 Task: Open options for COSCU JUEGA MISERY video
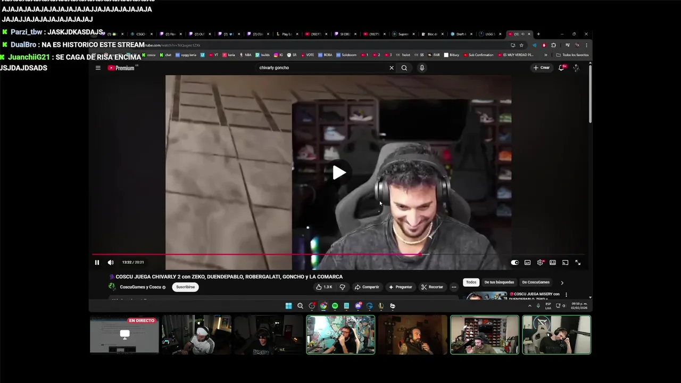(566, 295)
